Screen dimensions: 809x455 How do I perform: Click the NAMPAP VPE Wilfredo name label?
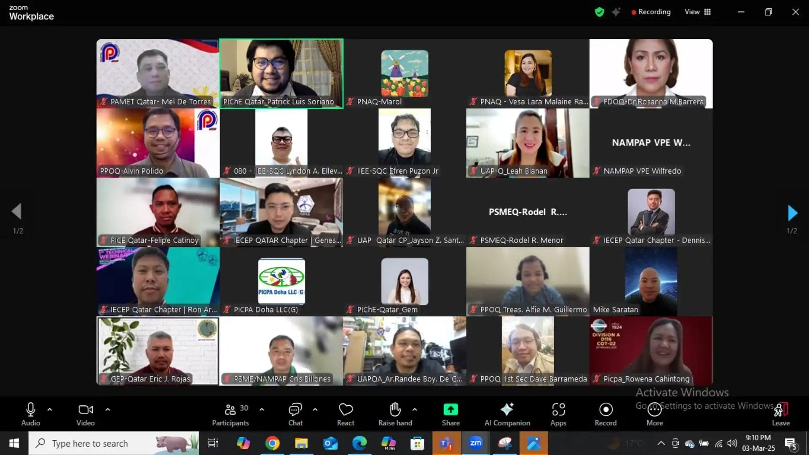click(642, 171)
